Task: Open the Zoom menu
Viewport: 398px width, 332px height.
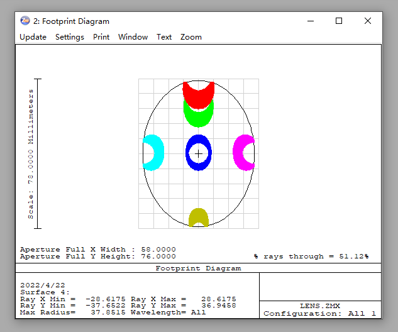Action: (x=191, y=37)
